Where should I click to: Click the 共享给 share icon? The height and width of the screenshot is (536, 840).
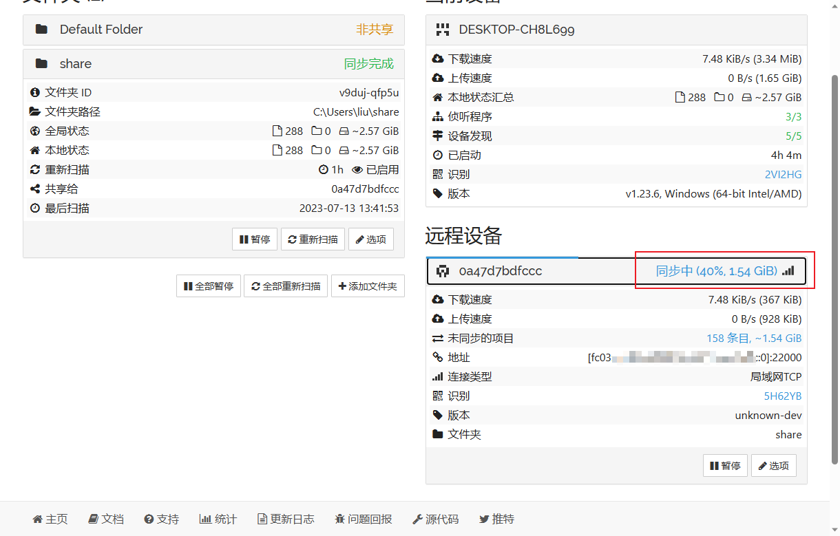coord(35,189)
